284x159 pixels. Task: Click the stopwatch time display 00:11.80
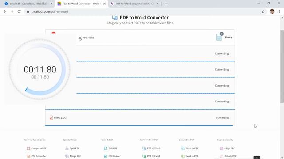click(x=40, y=69)
